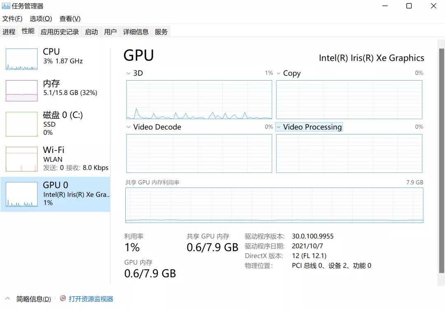Switch to the 详细信息 tab
The height and width of the screenshot is (310, 445).
click(x=136, y=32)
